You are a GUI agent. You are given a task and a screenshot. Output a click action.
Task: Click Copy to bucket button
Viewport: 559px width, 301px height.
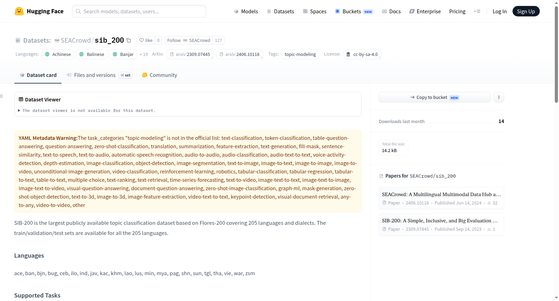[x=435, y=97]
